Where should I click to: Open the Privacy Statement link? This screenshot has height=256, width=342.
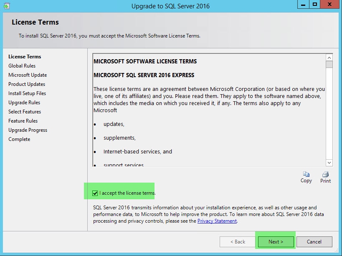217,221
